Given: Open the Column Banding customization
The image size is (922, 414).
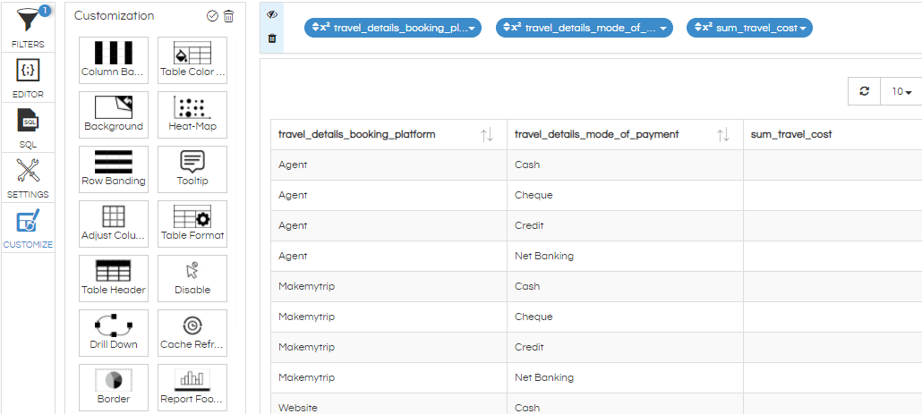Looking at the screenshot, I should click(114, 61).
